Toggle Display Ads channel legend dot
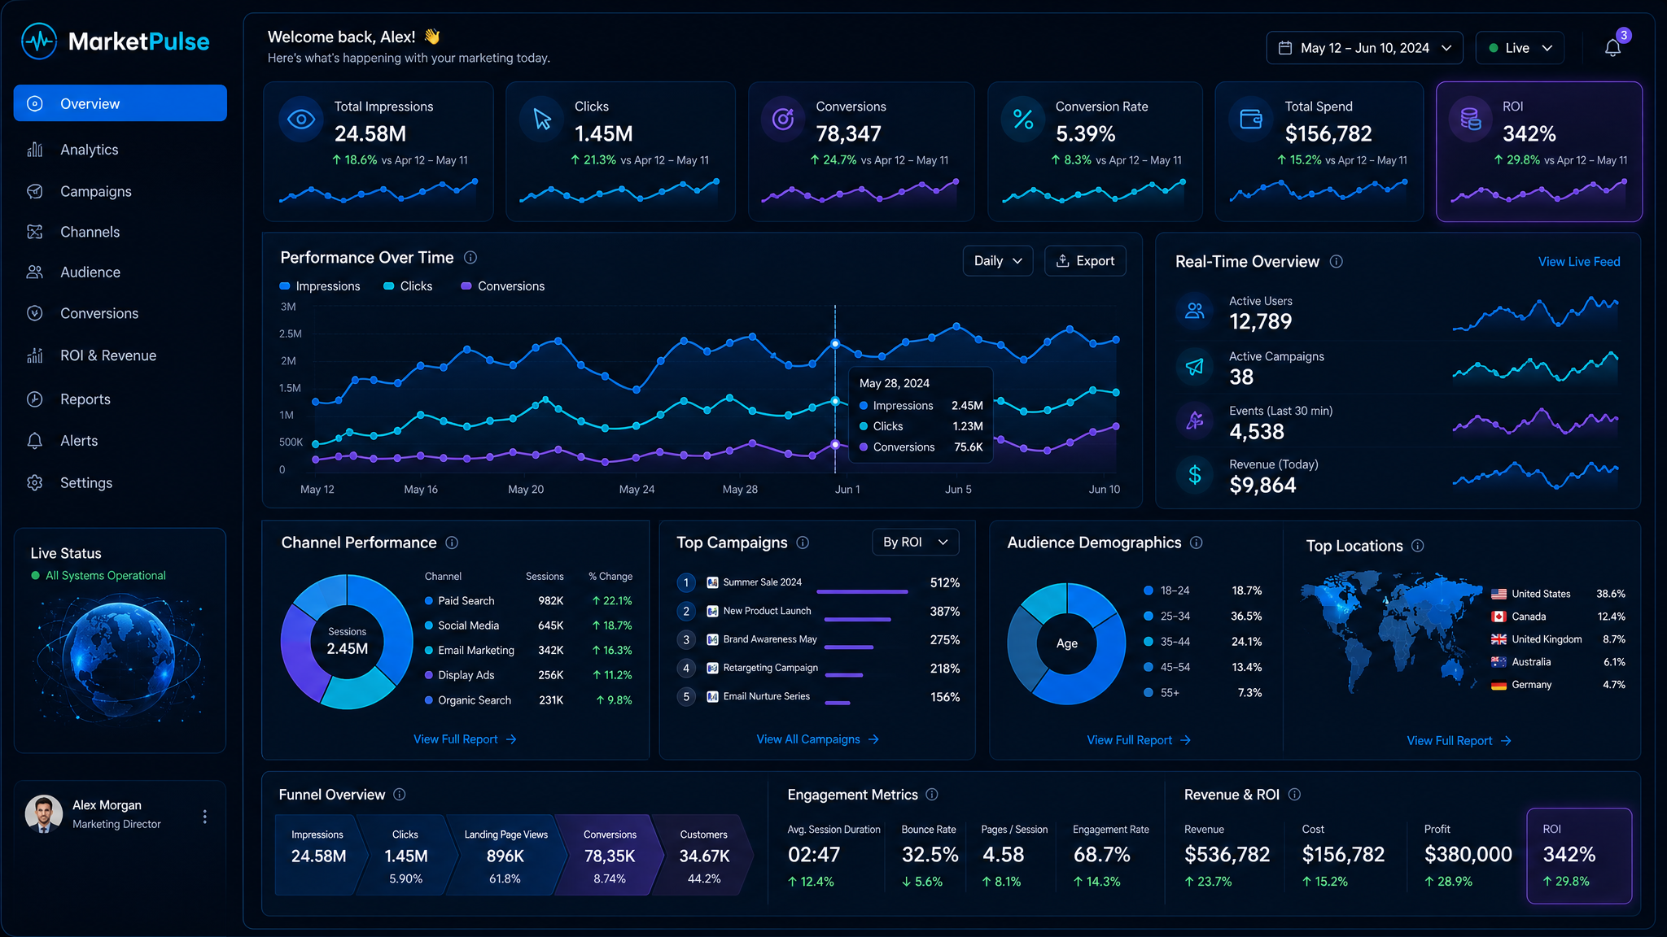The height and width of the screenshot is (937, 1667). point(428,675)
